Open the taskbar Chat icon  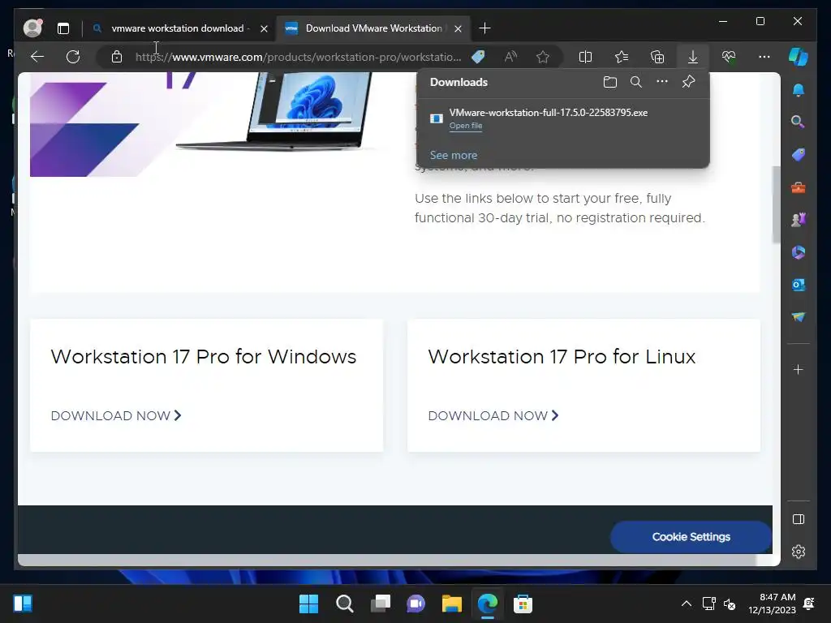[x=416, y=604]
